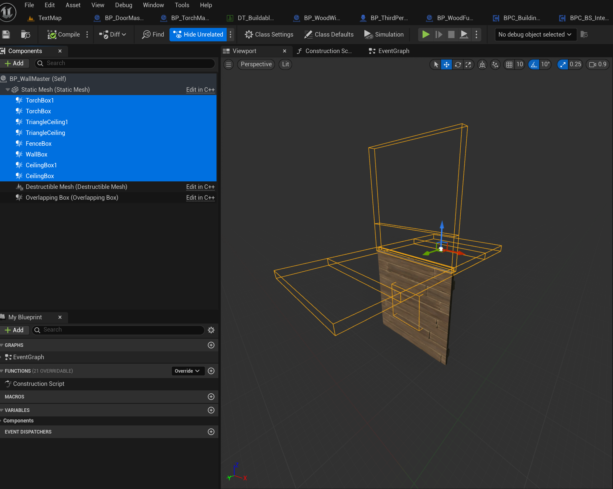
Task: Toggle rotation angle snapping
Action: point(534,64)
